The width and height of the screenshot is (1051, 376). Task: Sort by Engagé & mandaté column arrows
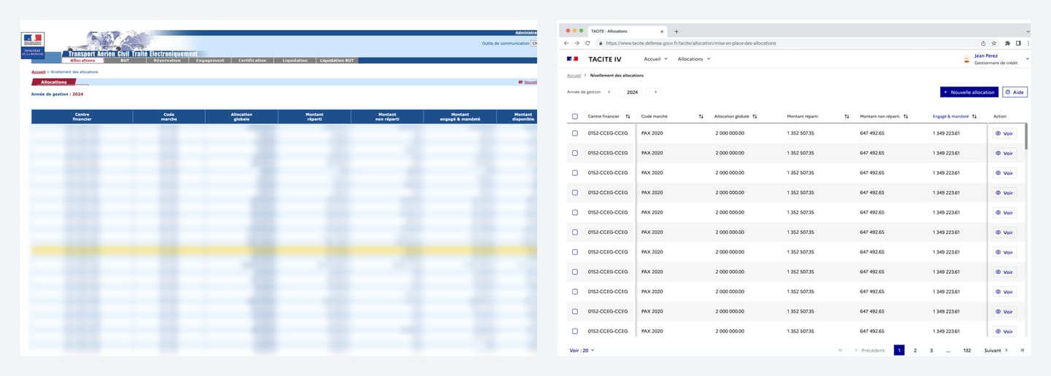click(x=976, y=117)
